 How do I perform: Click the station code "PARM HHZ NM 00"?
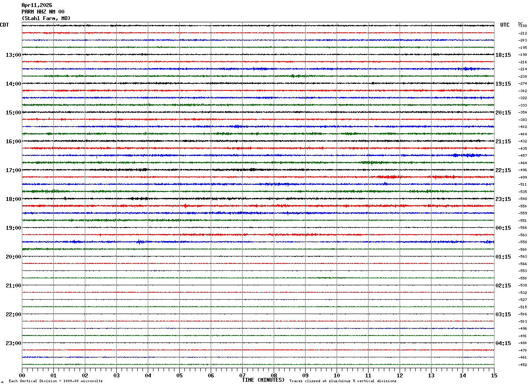[x=43, y=12]
